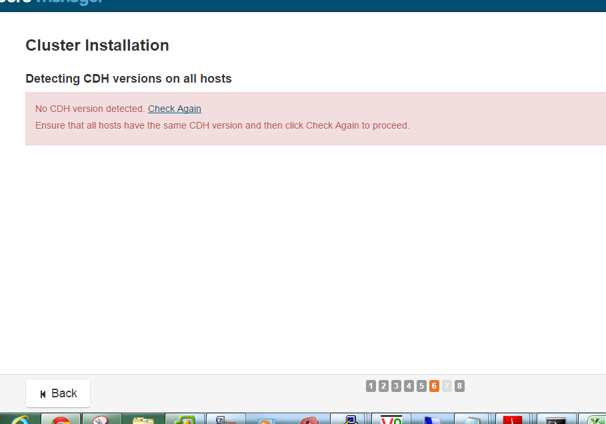Click the Check Again link

pyautogui.click(x=174, y=109)
